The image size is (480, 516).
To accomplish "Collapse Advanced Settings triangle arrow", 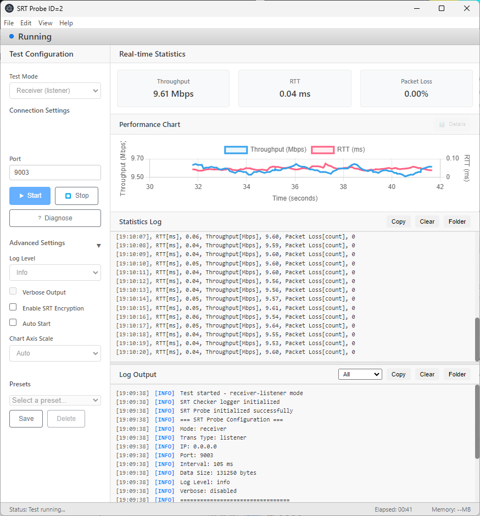I will coord(98,246).
